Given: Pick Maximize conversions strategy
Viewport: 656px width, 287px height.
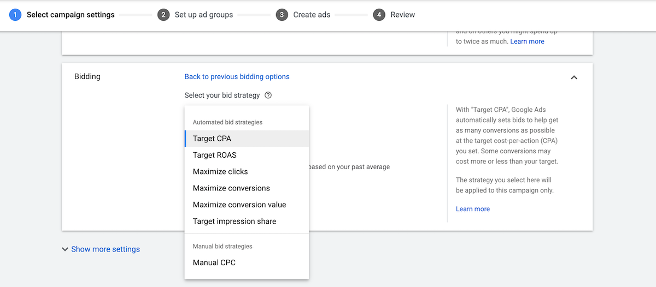Looking at the screenshot, I should (231, 188).
